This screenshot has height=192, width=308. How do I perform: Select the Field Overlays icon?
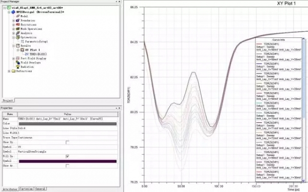[x=18, y=62]
